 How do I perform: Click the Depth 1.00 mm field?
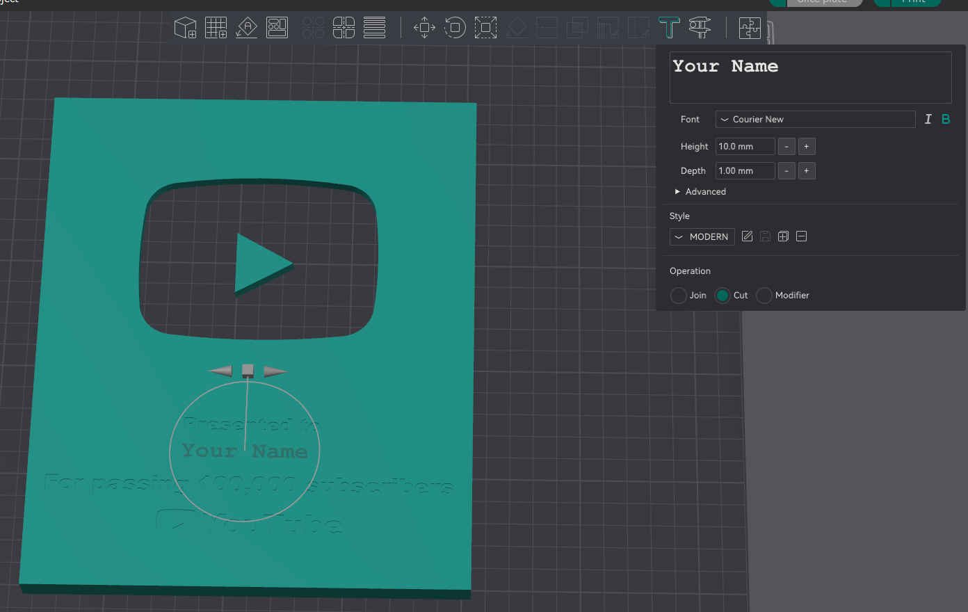(745, 171)
